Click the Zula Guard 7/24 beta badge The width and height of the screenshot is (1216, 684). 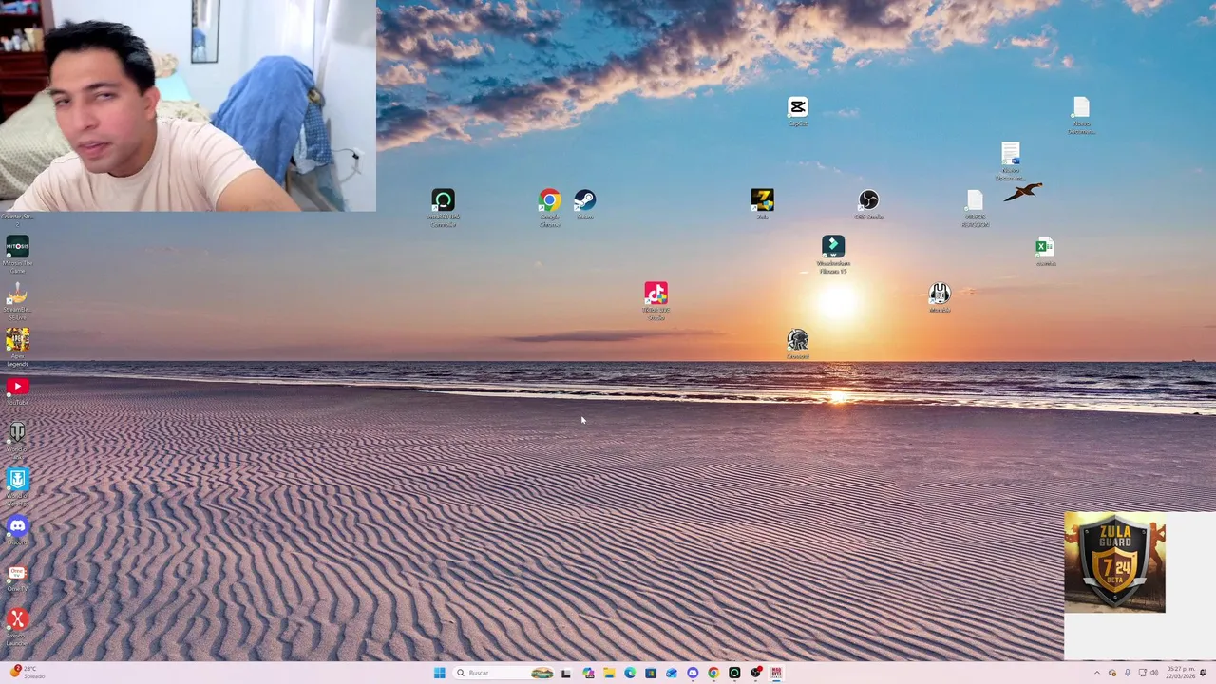(1114, 562)
